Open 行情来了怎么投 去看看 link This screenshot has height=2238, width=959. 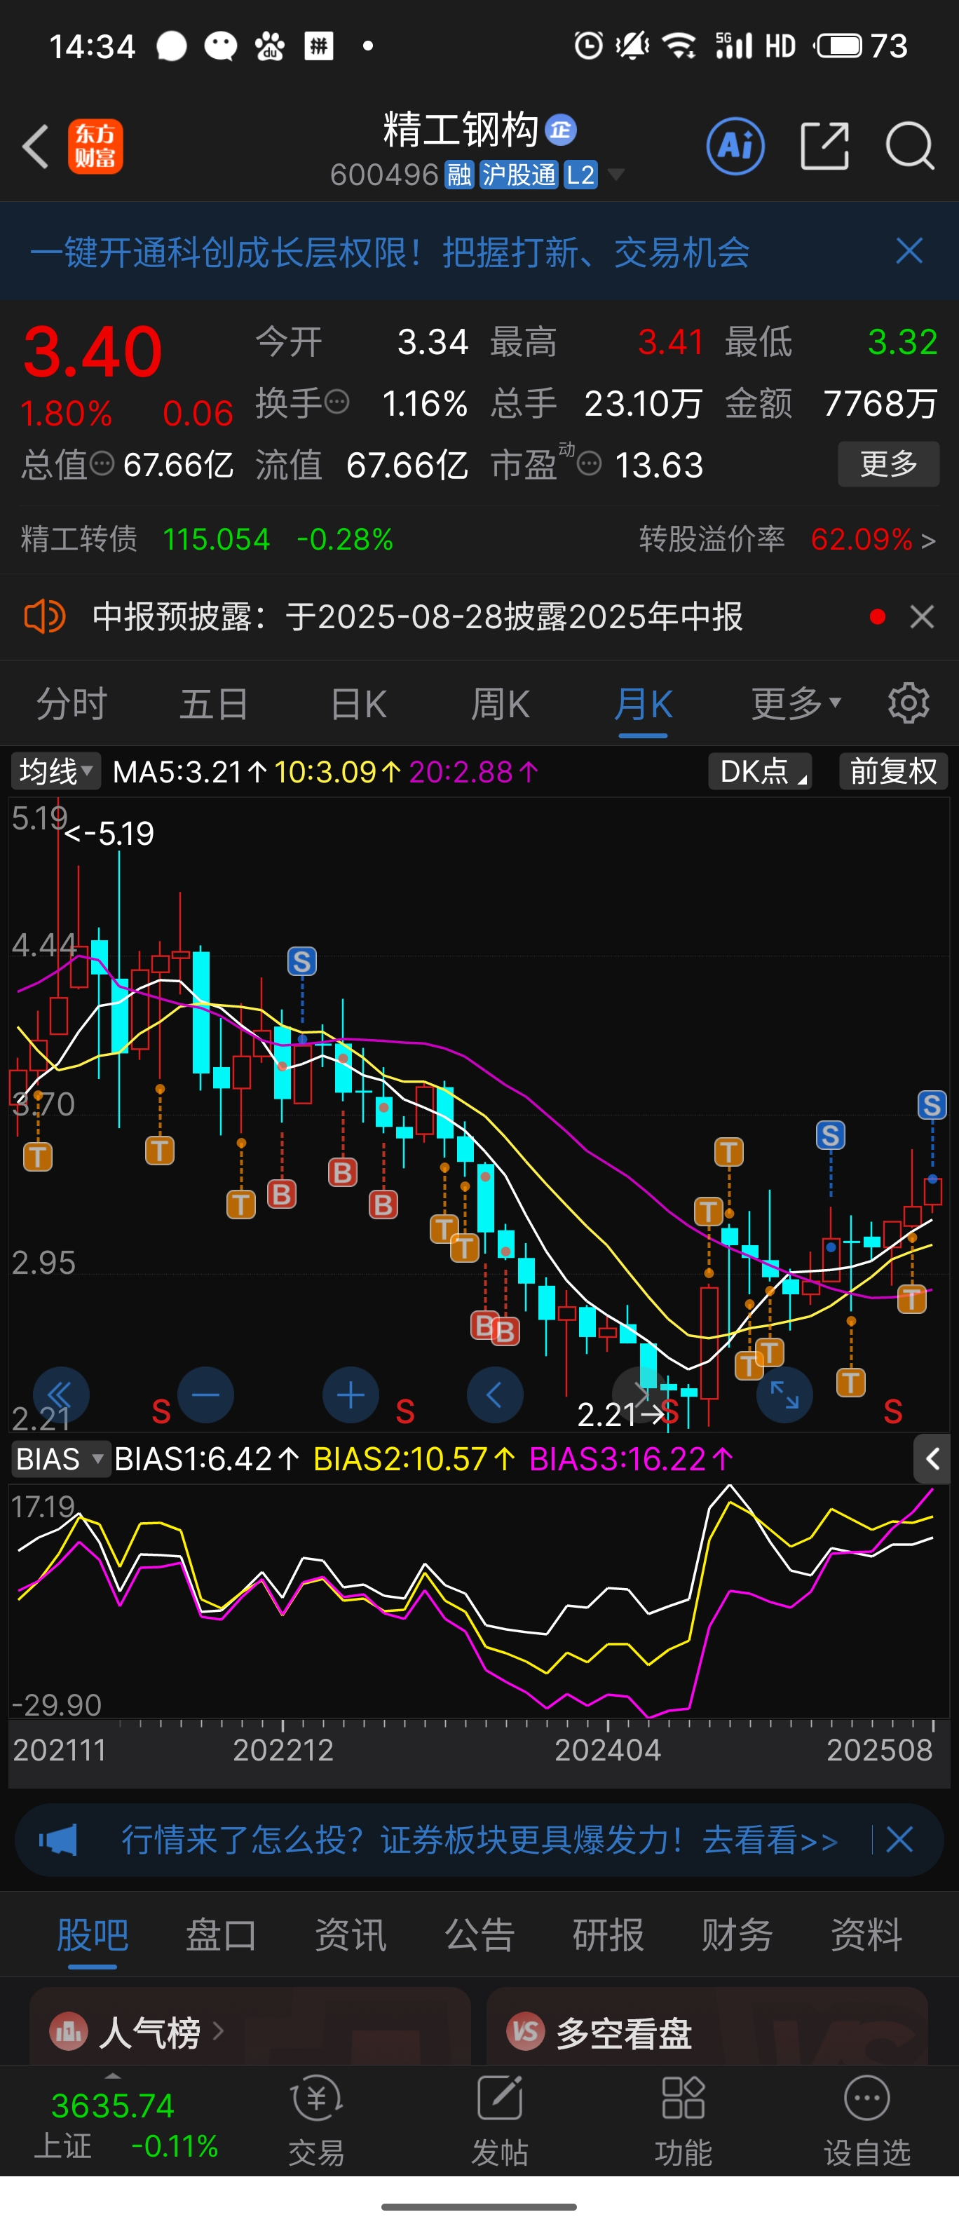click(x=480, y=1839)
